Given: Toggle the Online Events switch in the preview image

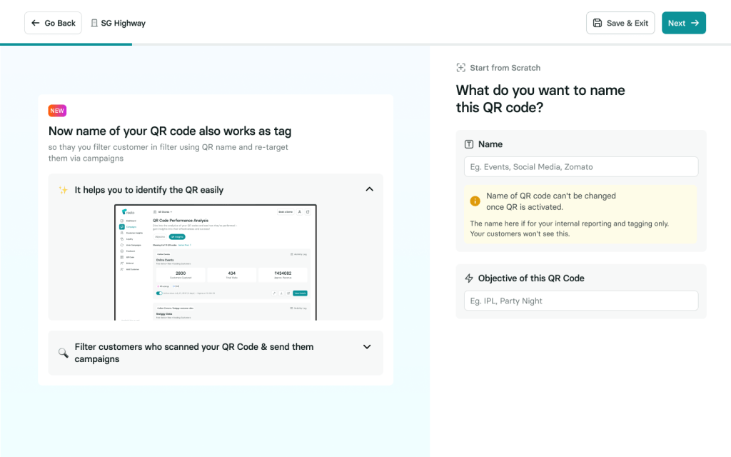Looking at the screenshot, I should (x=159, y=293).
